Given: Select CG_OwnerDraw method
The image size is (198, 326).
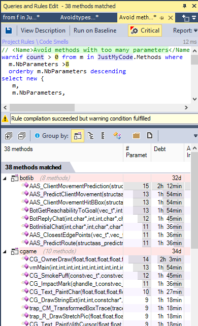Looking at the screenshot, I should click(x=76, y=259).
